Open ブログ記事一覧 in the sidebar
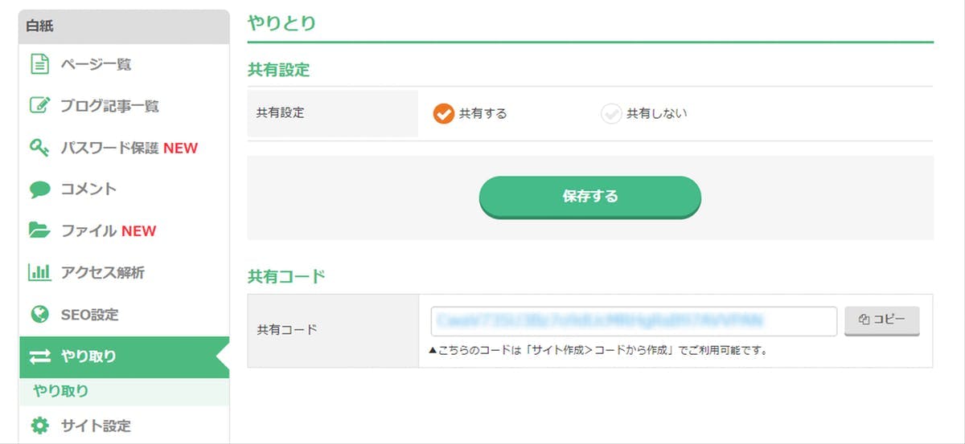The image size is (965, 444). click(x=109, y=106)
